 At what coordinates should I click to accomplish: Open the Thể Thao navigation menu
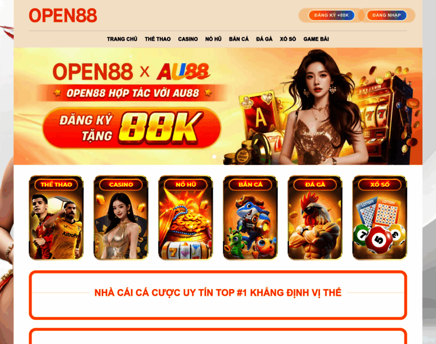pyautogui.click(x=158, y=39)
